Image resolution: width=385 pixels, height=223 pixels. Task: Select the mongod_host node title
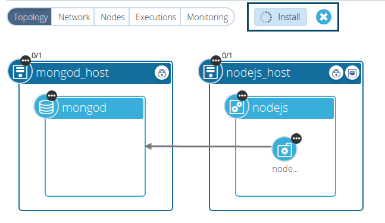(72, 73)
